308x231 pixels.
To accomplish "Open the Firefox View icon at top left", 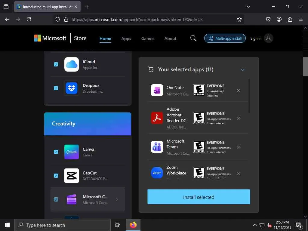I will click(x=6, y=7).
